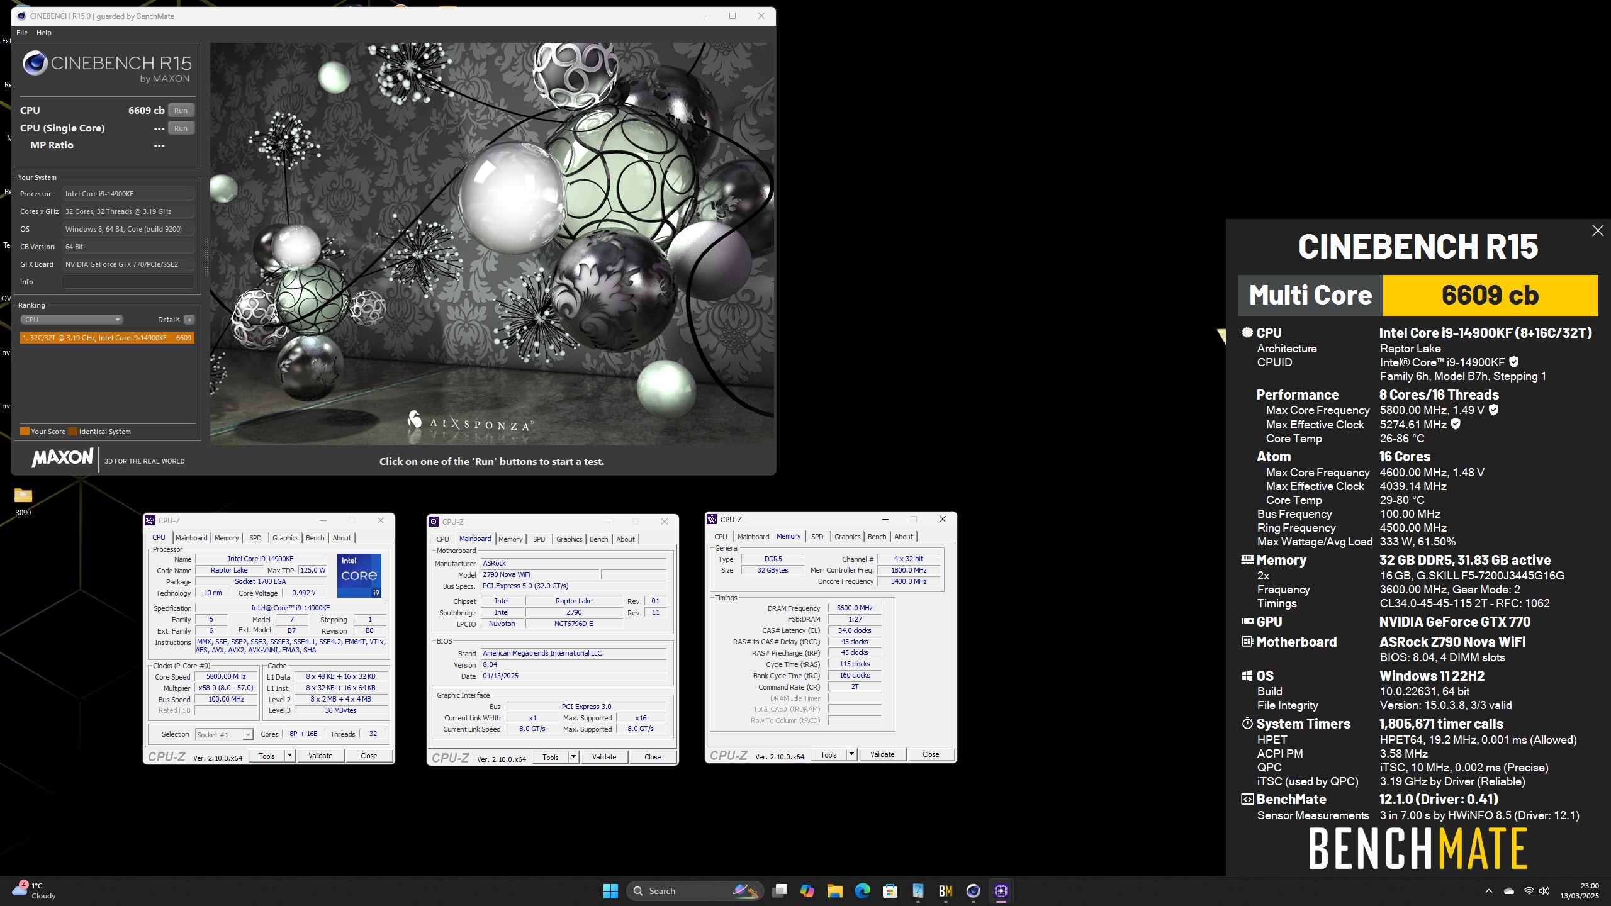The height and width of the screenshot is (906, 1611).
Task: Open Cinebench File menu
Action: [22, 33]
